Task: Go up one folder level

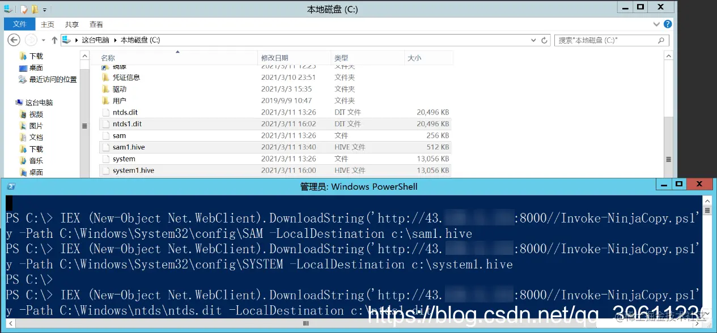Action: [54, 40]
